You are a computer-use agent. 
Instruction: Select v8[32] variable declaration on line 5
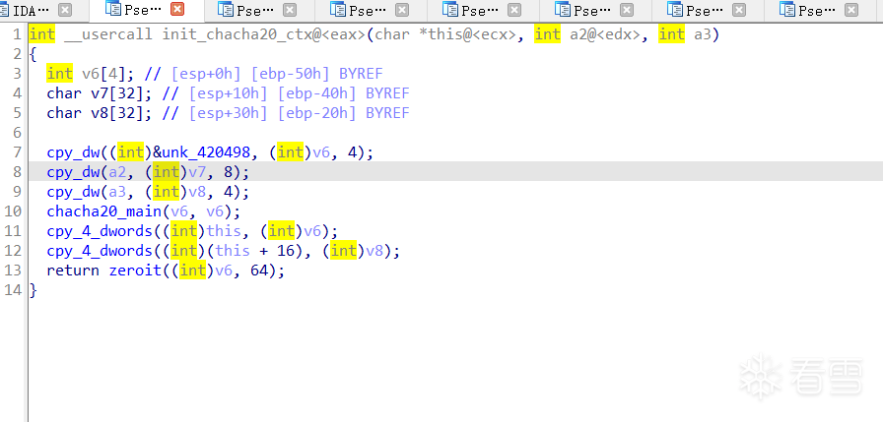point(117,113)
